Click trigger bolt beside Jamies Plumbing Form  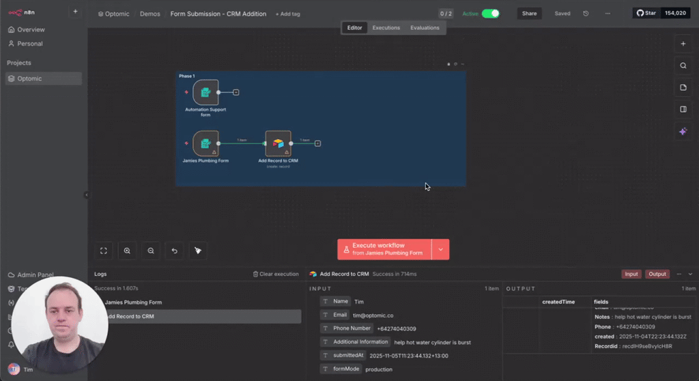coord(186,143)
